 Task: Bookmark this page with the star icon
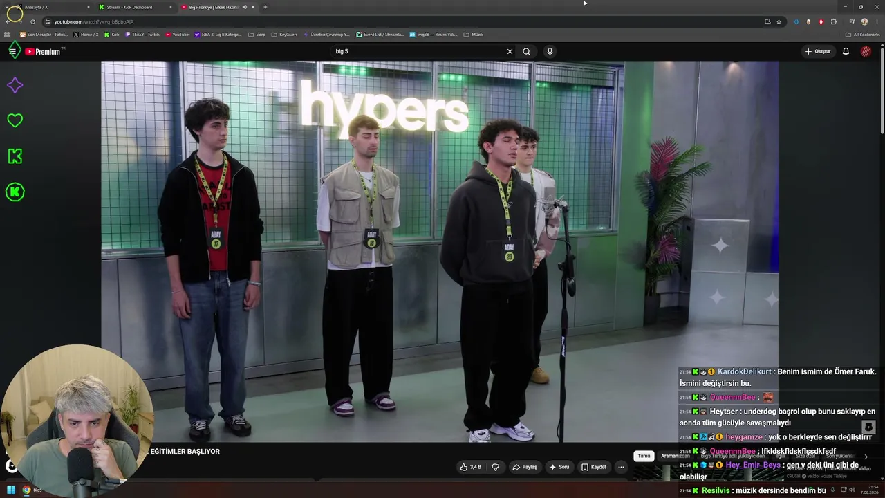(x=779, y=21)
